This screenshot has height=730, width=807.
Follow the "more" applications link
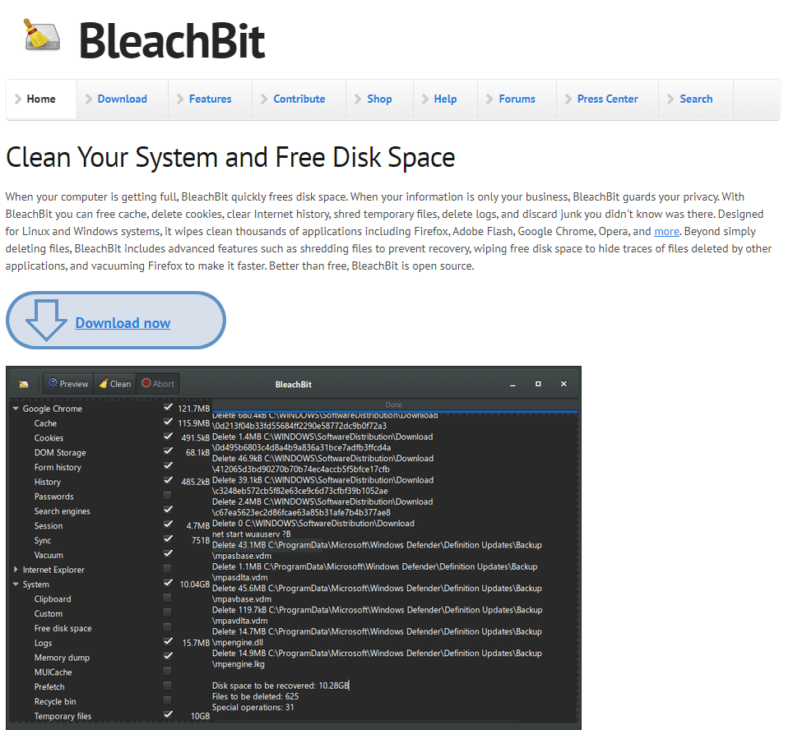coord(666,232)
